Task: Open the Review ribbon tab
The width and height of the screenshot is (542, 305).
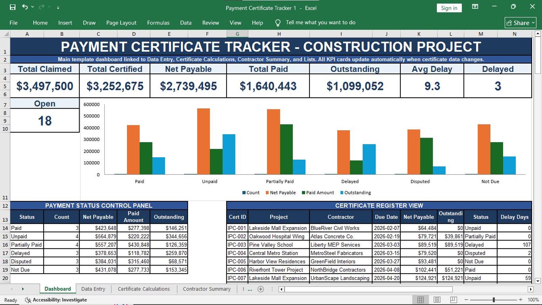Action: (211, 23)
